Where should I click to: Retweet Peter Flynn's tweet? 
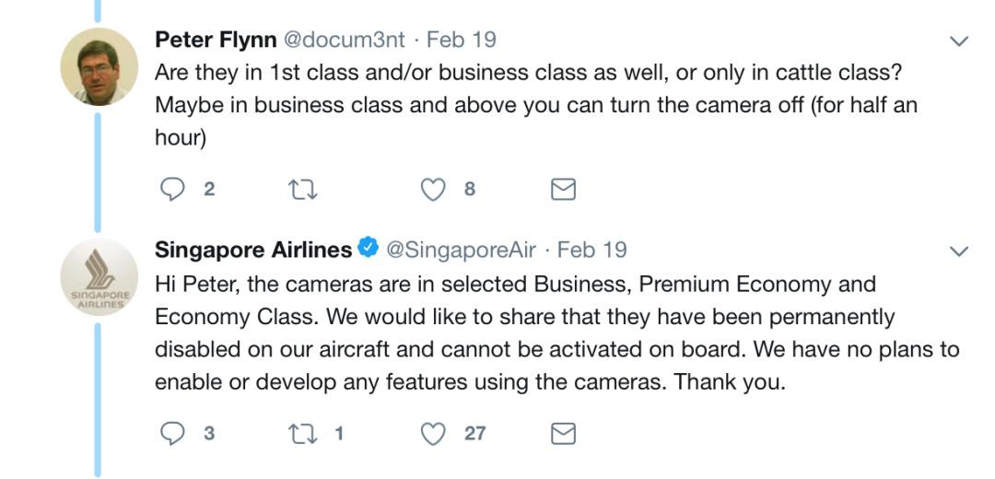[x=301, y=190]
